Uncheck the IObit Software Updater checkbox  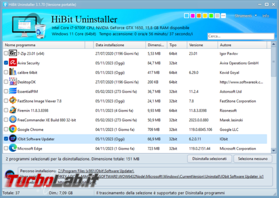coord(6,138)
